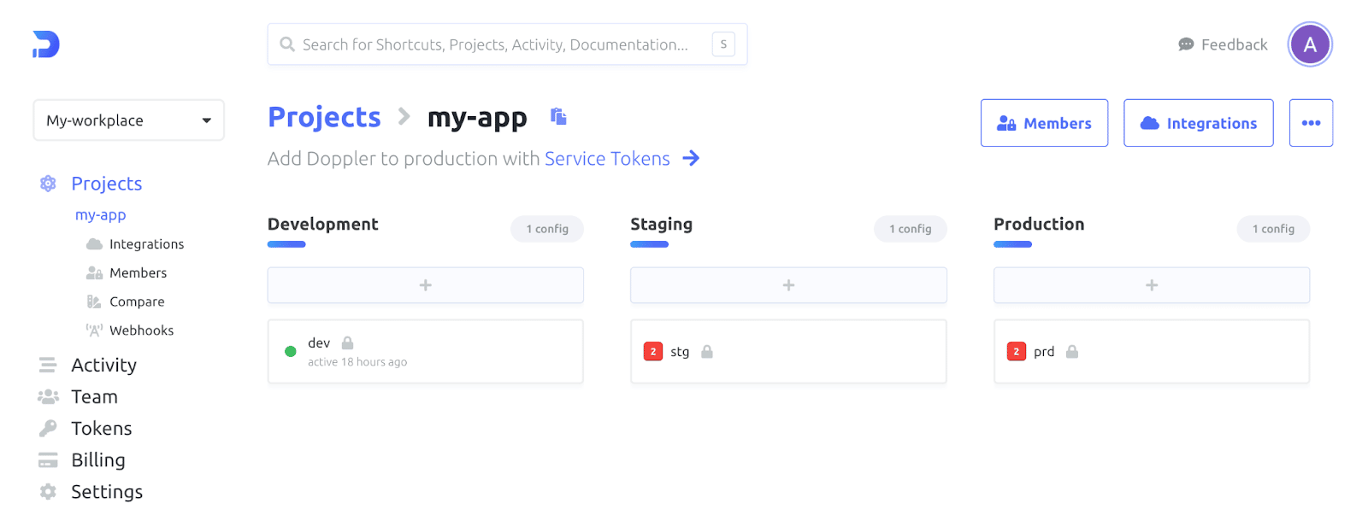Add a new Development config
The image size is (1368, 509).
tap(425, 285)
